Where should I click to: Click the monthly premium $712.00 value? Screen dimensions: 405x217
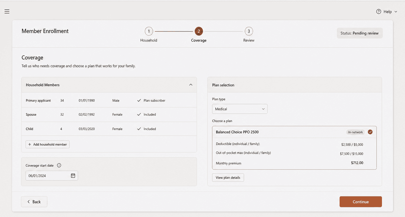[x=357, y=163]
